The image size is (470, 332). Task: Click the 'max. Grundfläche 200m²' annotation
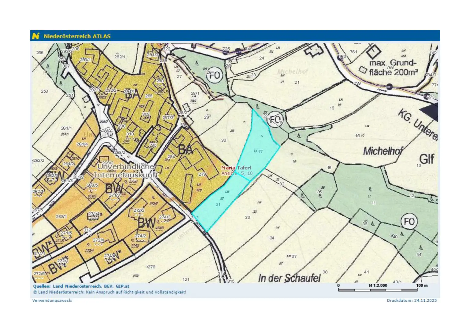tap(393, 68)
